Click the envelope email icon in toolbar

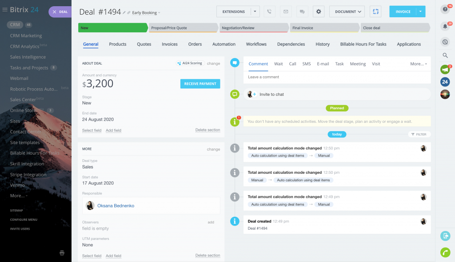[286, 12]
